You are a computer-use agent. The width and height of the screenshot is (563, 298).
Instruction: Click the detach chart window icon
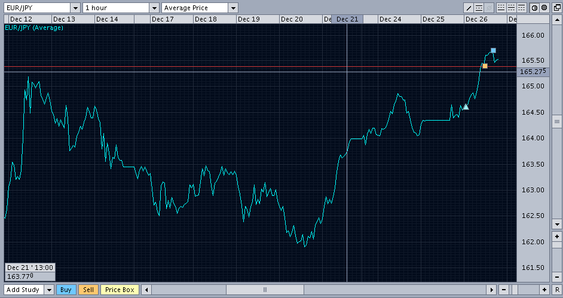tap(557, 8)
